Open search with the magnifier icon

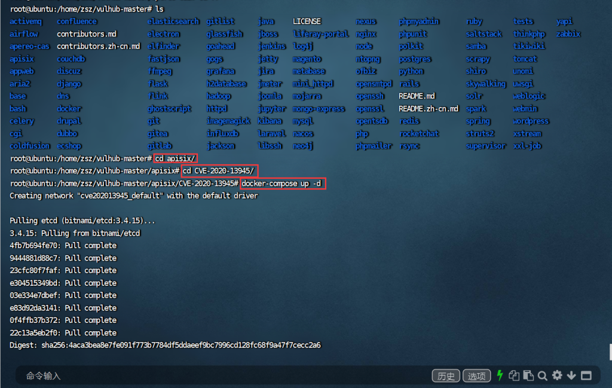(543, 375)
